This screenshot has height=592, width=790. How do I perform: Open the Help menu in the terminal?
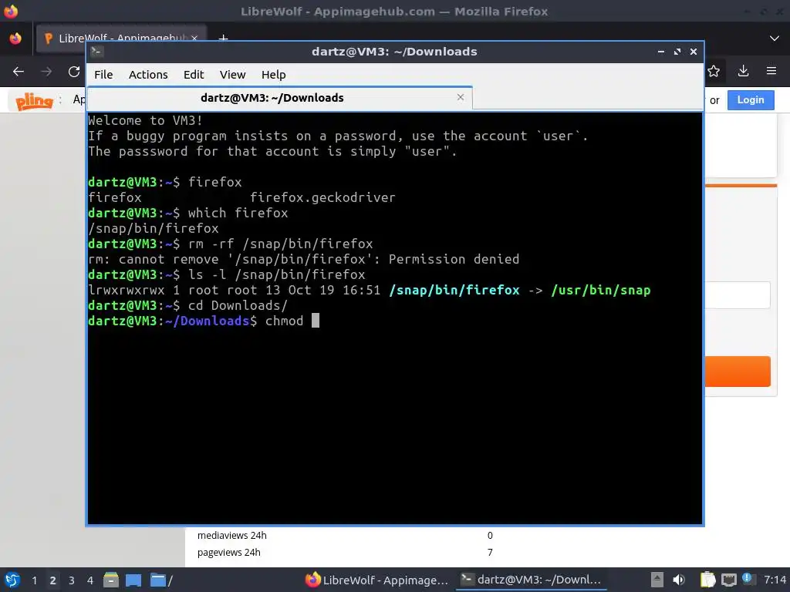pos(274,75)
